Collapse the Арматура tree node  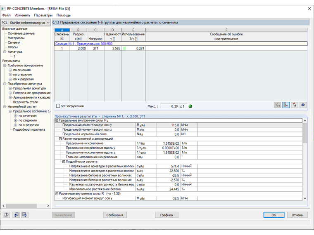point(5,52)
